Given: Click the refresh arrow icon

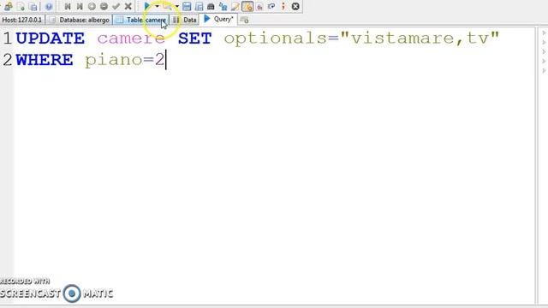Looking at the screenshot, I should pyautogui.click(x=271, y=6).
